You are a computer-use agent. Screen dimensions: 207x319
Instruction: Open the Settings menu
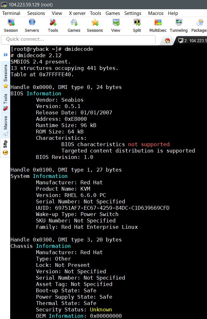[x=133, y=13]
